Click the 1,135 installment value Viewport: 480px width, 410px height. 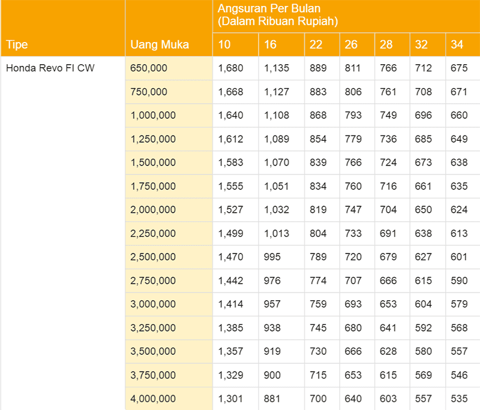pyautogui.click(x=277, y=68)
